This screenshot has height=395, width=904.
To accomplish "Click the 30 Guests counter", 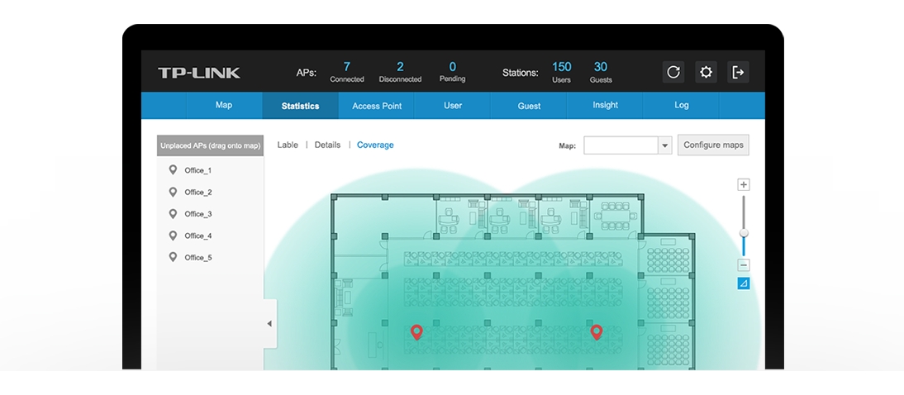I will (x=601, y=72).
